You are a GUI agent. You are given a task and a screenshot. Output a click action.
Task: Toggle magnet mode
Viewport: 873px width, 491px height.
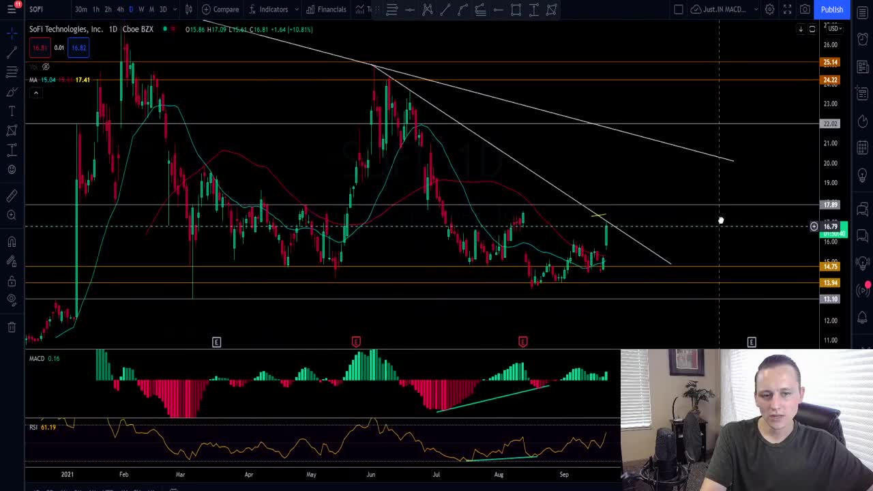click(12, 241)
